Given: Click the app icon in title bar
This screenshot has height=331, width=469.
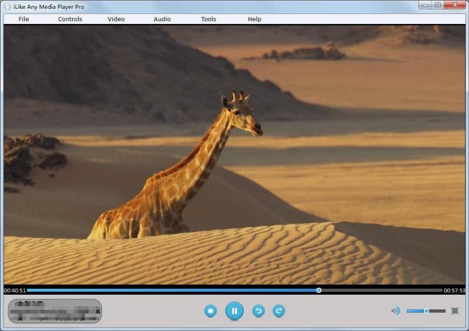Looking at the screenshot, I should point(8,6).
